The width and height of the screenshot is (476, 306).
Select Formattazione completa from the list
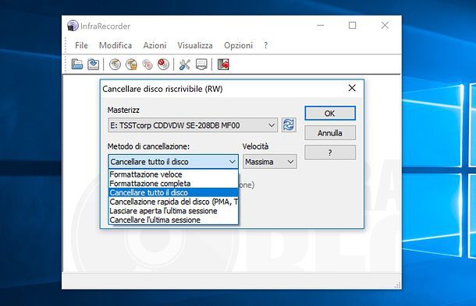coord(173,184)
